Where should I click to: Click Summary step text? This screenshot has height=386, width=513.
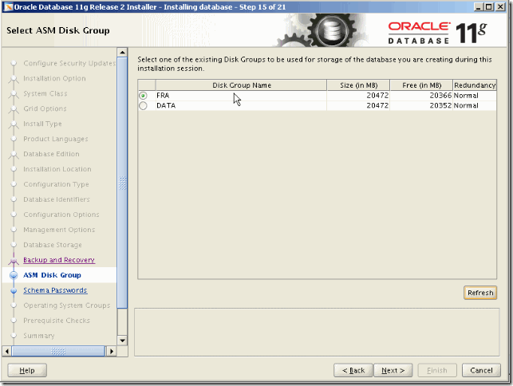click(x=38, y=336)
